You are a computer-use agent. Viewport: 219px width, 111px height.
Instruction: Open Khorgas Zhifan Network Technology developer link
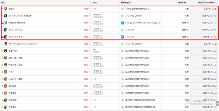point(143,23)
